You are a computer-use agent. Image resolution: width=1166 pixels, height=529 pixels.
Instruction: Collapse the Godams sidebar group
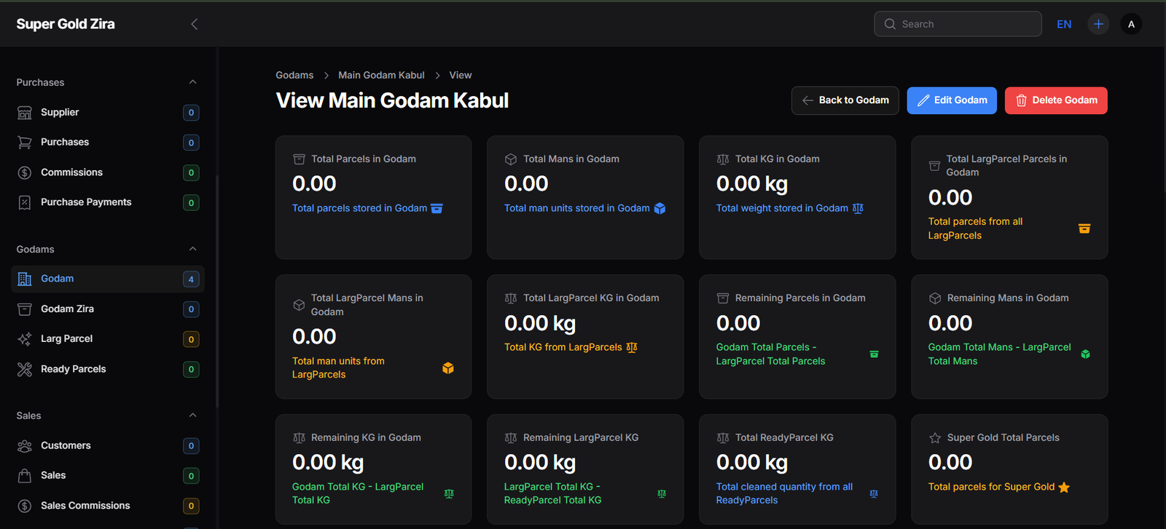(x=192, y=249)
